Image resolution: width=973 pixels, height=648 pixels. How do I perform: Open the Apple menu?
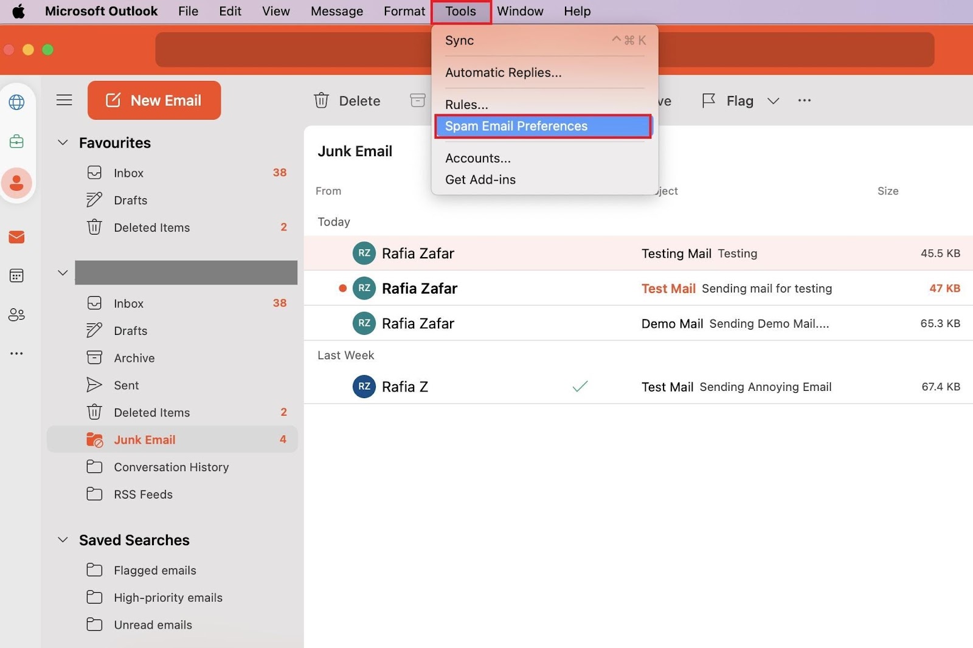pos(18,11)
